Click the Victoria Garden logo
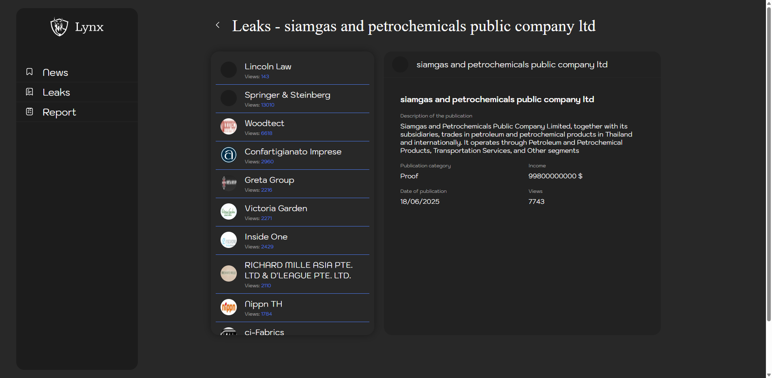 point(229,211)
